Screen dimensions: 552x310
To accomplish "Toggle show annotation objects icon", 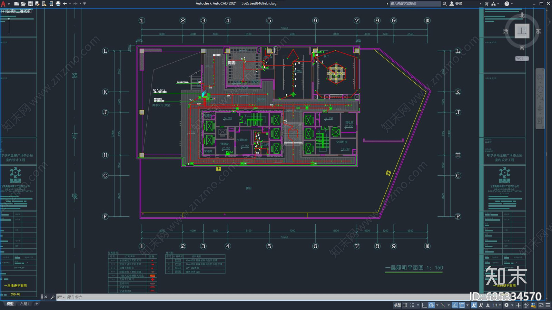I will 474,305.
